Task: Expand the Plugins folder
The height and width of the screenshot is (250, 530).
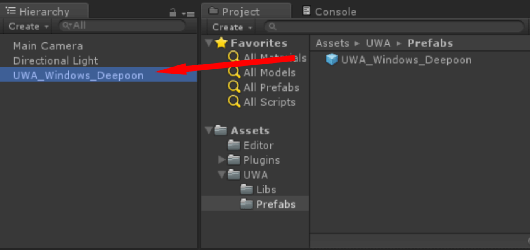Action: 221,160
